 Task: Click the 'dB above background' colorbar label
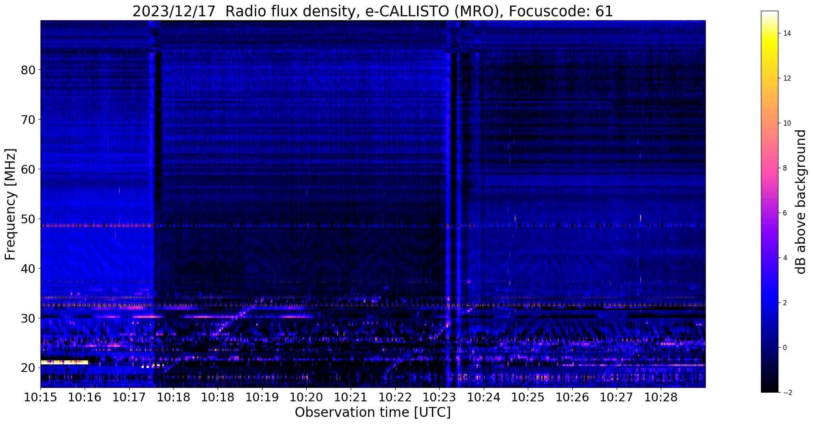tap(801, 202)
